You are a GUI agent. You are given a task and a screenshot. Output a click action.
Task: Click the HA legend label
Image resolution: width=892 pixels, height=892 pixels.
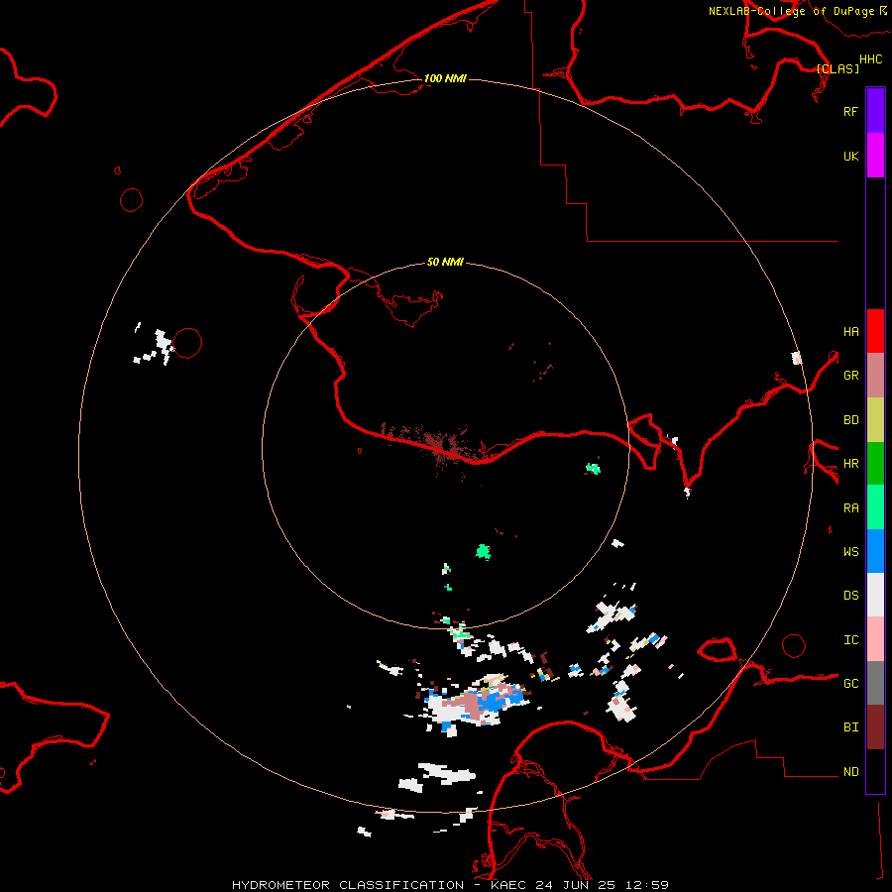click(x=850, y=332)
